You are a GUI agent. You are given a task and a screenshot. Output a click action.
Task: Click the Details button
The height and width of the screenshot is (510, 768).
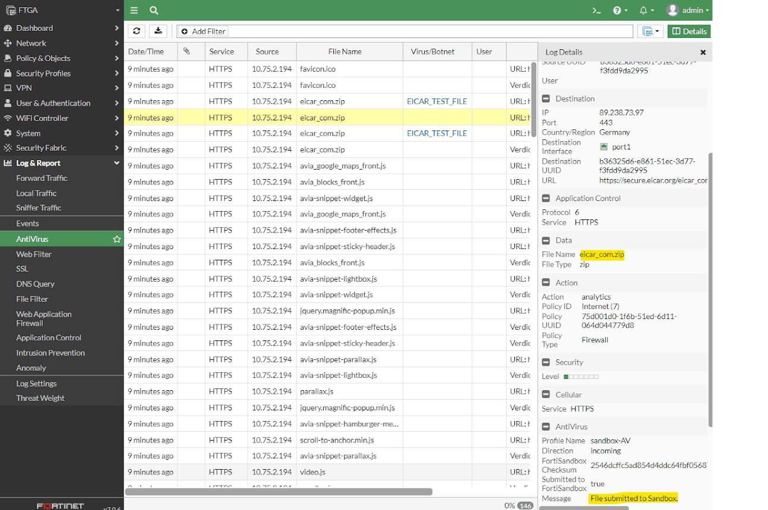click(x=689, y=31)
